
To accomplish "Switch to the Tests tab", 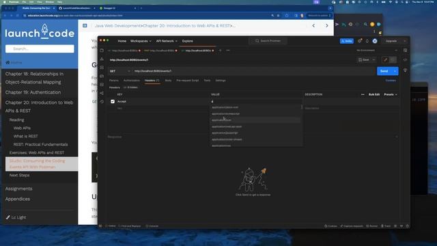I will 207,81.
